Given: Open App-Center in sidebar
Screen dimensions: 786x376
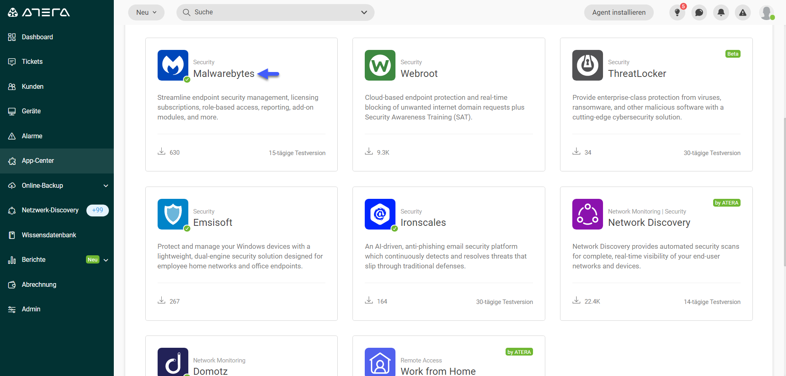Looking at the screenshot, I should pos(57,161).
